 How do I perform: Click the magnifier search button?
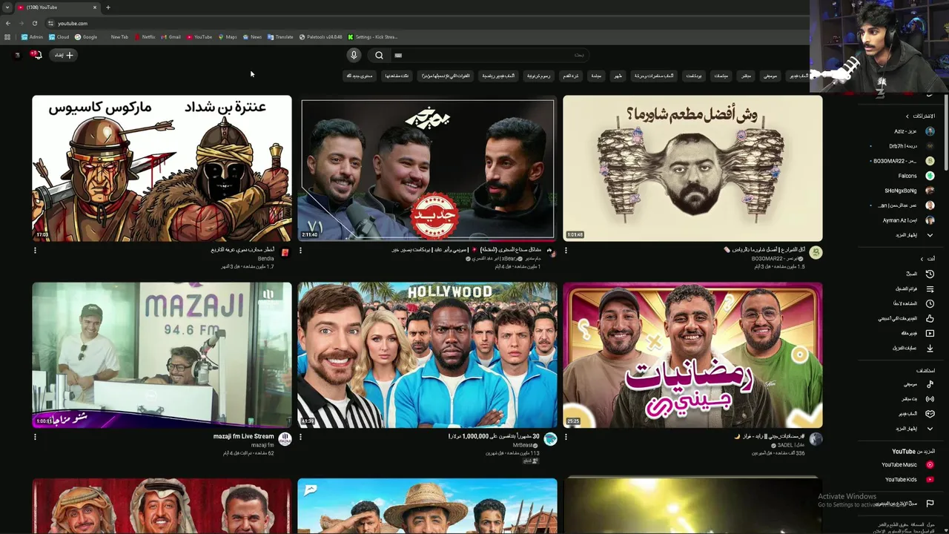coord(379,55)
